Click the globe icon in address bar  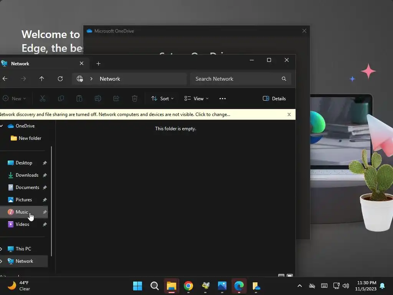[x=80, y=79]
